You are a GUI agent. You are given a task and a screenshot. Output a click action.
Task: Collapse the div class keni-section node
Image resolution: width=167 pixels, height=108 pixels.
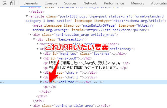34,39
